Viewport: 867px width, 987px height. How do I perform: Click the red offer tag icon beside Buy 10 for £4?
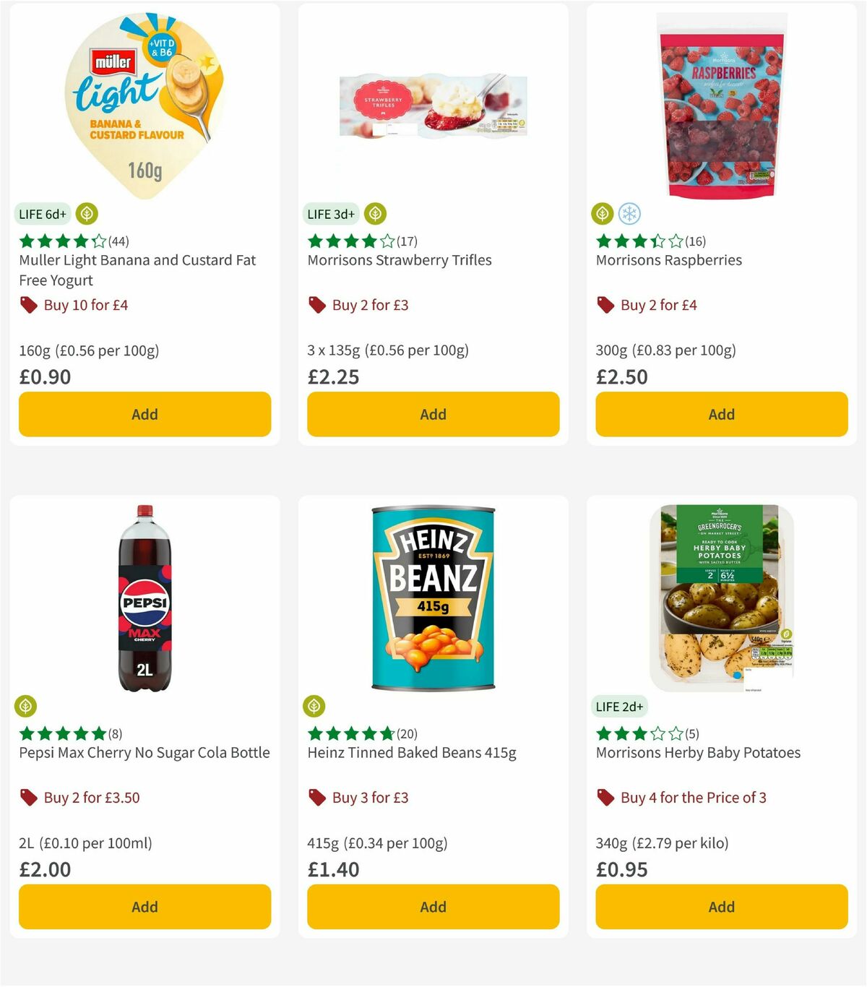point(29,305)
